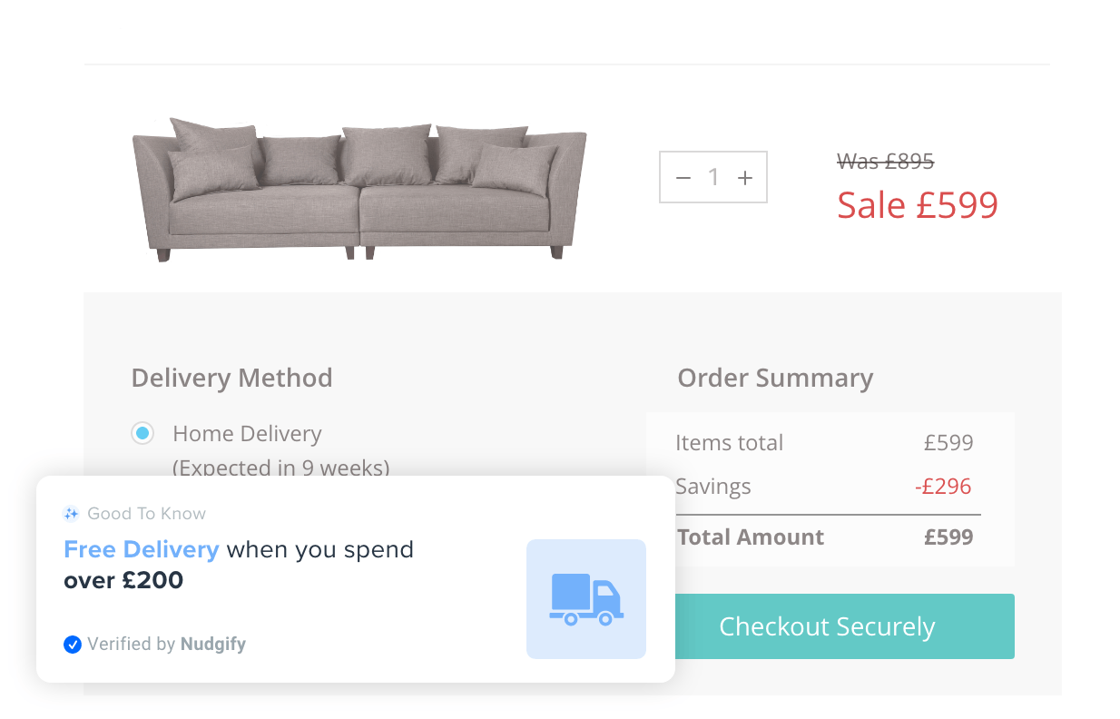Click the Order Summary heading

click(775, 378)
